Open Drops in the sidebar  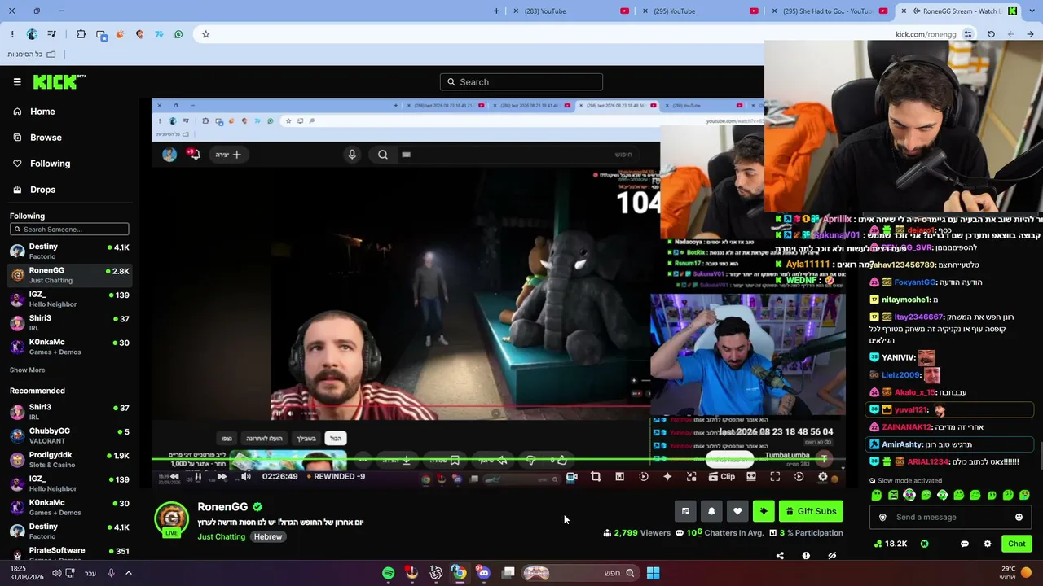pyautogui.click(x=42, y=190)
